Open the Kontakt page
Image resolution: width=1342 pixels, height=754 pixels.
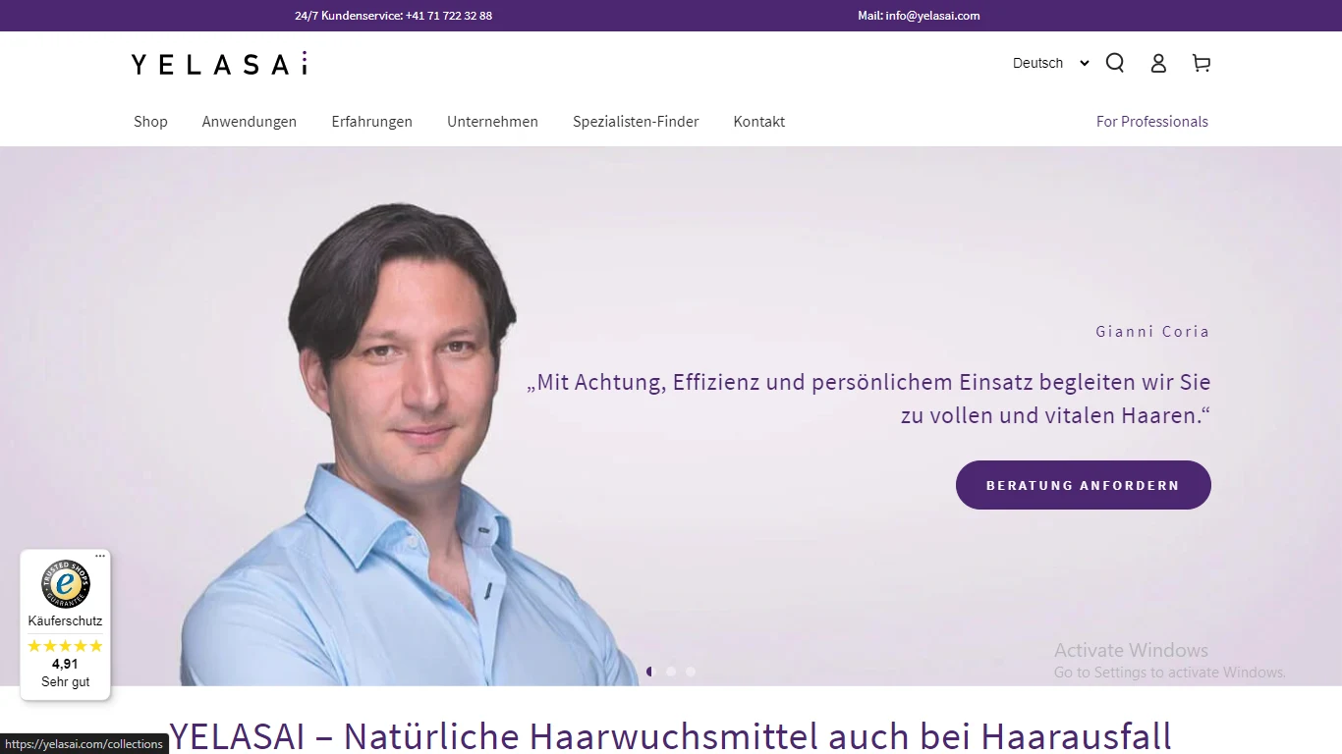(x=759, y=122)
